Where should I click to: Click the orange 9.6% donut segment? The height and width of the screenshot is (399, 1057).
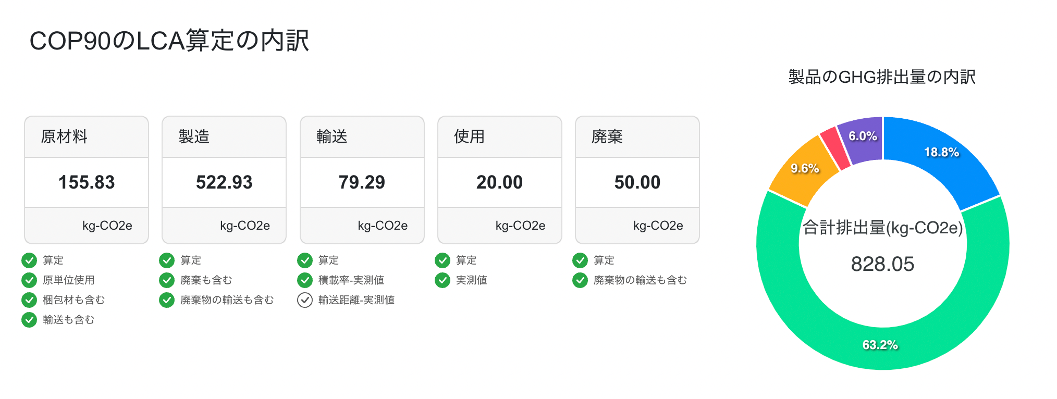pos(804,169)
